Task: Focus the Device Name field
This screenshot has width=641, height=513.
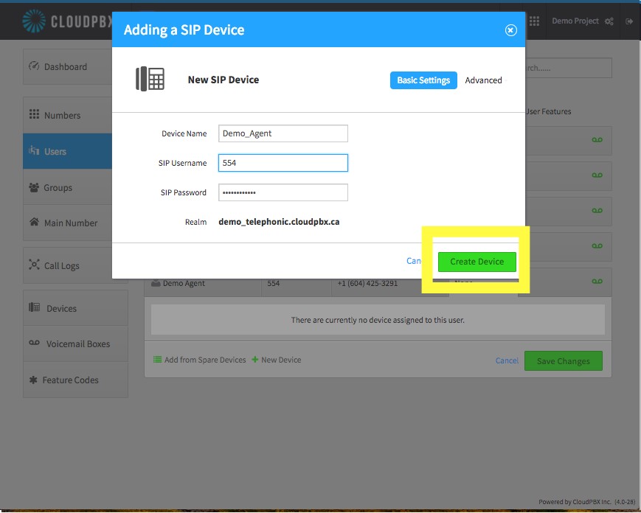Action: click(x=283, y=133)
